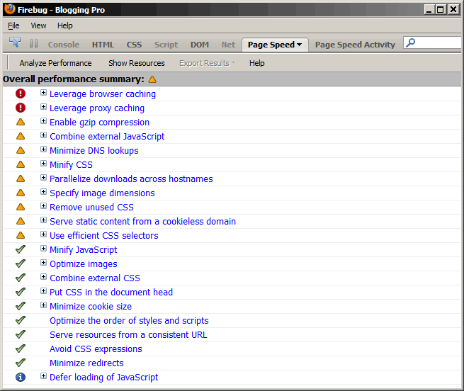This screenshot has height=391, width=464.
Task: Expand the Minify JavaScript rule
Action: (x=43, y=249)
